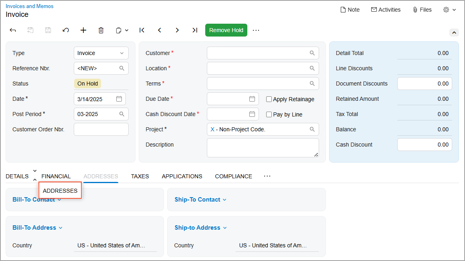Click the back arrow toolbar icon

13,30
